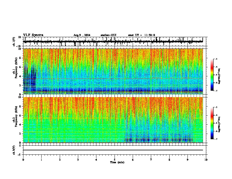Click the "Time (min)" axis label

[117, 162]
